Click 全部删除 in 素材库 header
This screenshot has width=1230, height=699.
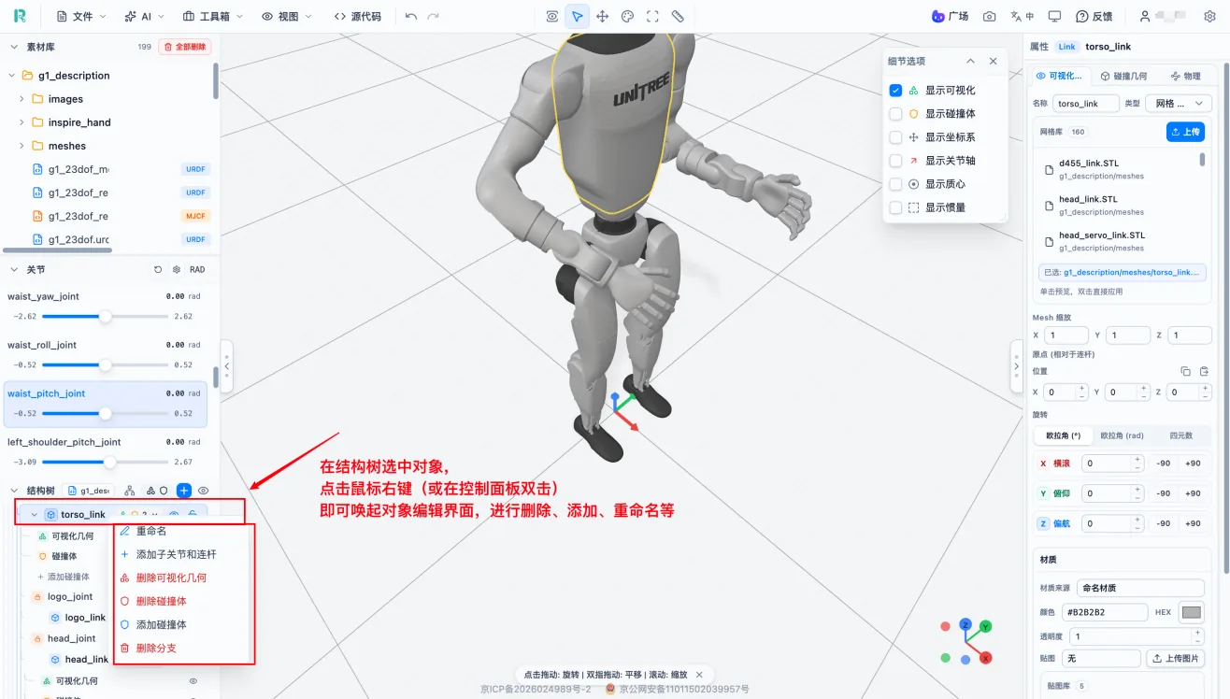pyautogui.click(x=185, y=47)
